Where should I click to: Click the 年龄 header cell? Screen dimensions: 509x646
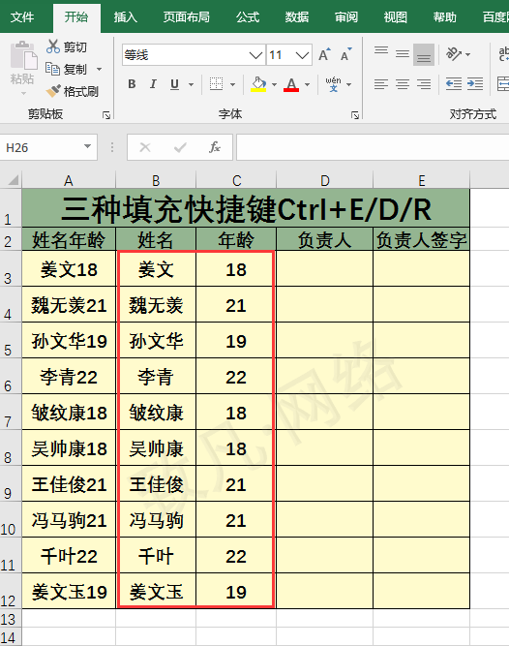(x=236, y=239)
